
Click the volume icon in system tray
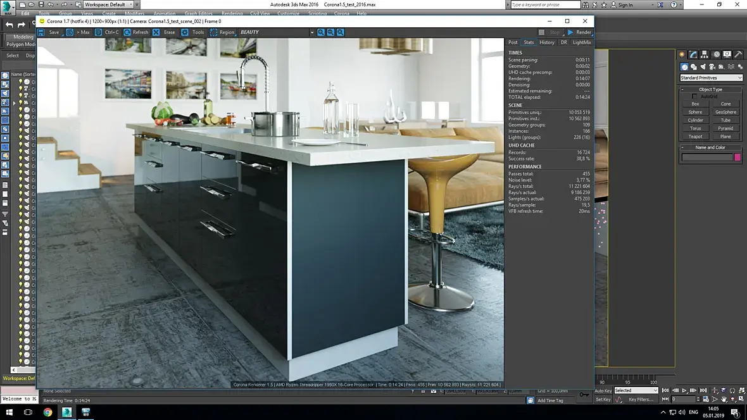coord(682,412)
